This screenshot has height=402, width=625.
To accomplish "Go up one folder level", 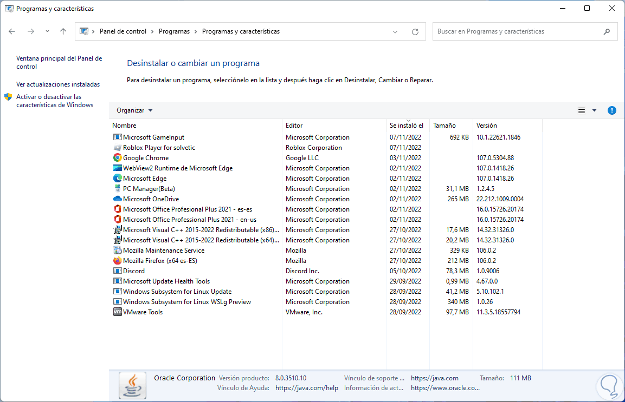I will tap(63, 31).
